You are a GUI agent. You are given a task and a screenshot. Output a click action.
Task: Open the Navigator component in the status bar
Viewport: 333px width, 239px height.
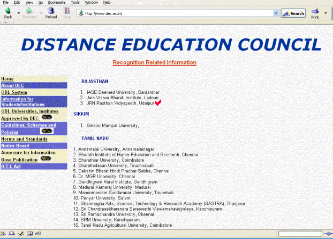tap(3, 234)
